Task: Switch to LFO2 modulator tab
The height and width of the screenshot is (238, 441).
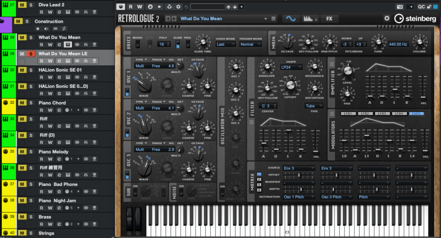Action: point(365,114)
